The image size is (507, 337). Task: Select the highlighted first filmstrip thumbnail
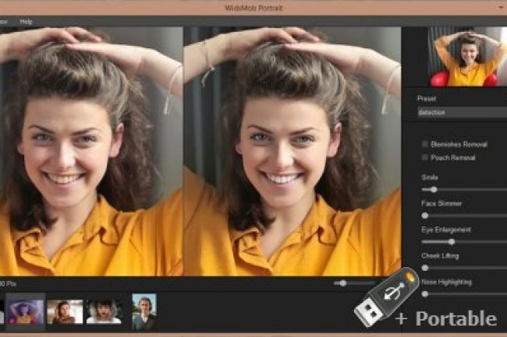[26, 309]
